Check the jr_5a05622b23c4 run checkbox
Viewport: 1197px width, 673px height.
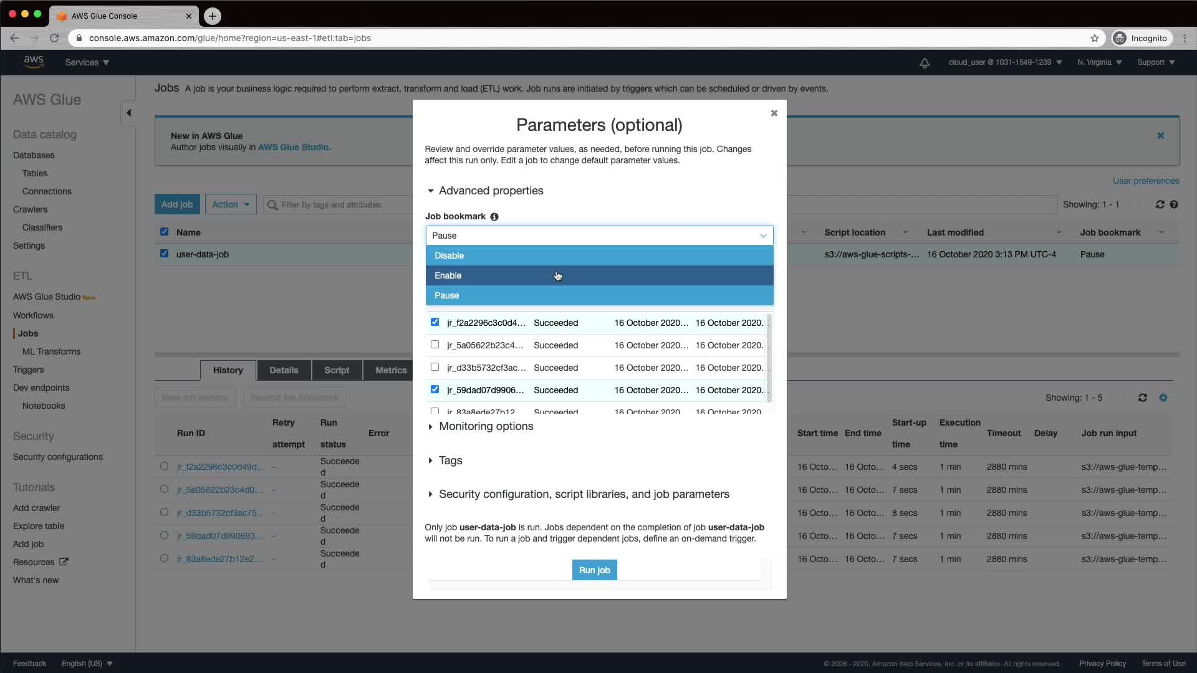[435, 345]
